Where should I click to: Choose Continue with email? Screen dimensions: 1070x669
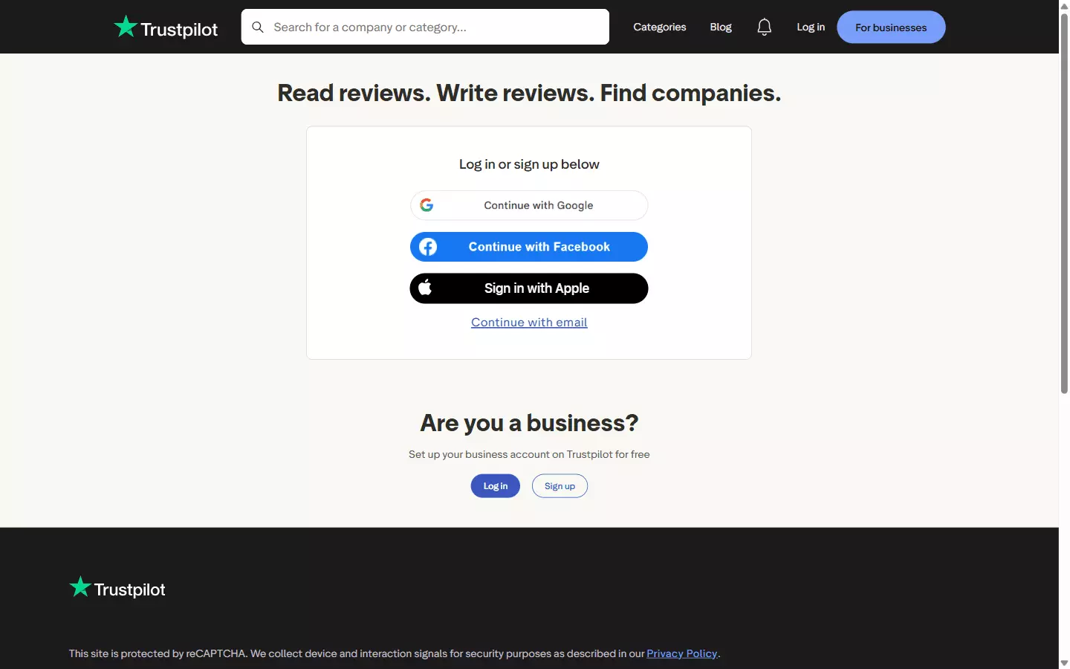point(529,322)
